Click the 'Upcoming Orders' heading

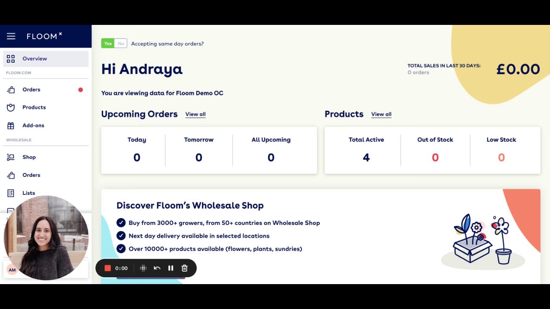[139, 114]
